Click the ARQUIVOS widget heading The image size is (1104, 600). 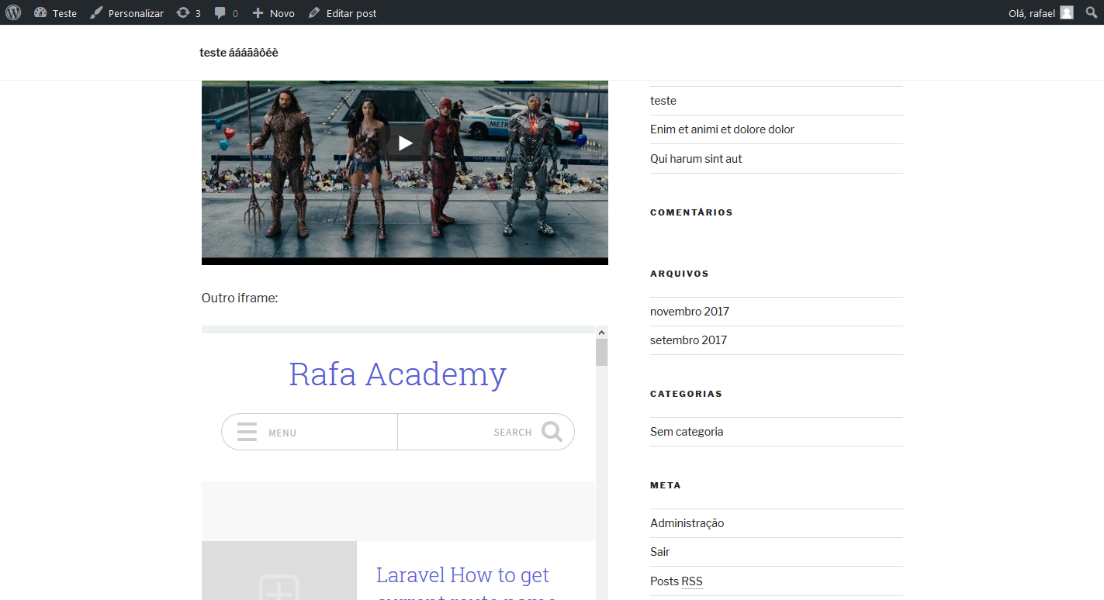coord(680,274)
